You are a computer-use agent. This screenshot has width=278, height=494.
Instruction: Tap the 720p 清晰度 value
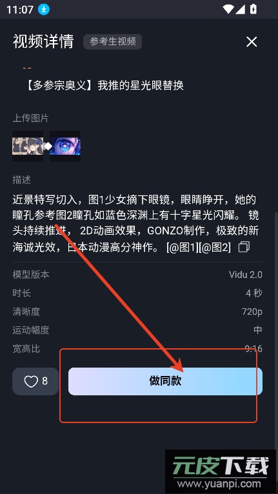(x=252, y=312)
